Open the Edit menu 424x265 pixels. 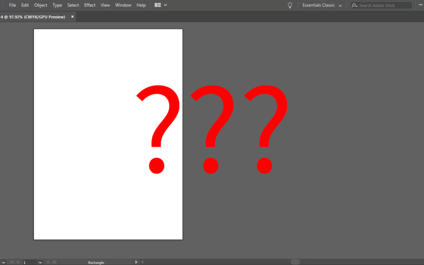(25, 5)
